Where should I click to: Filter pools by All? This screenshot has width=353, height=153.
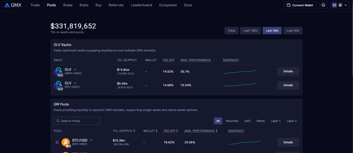(x=218, y=121)
